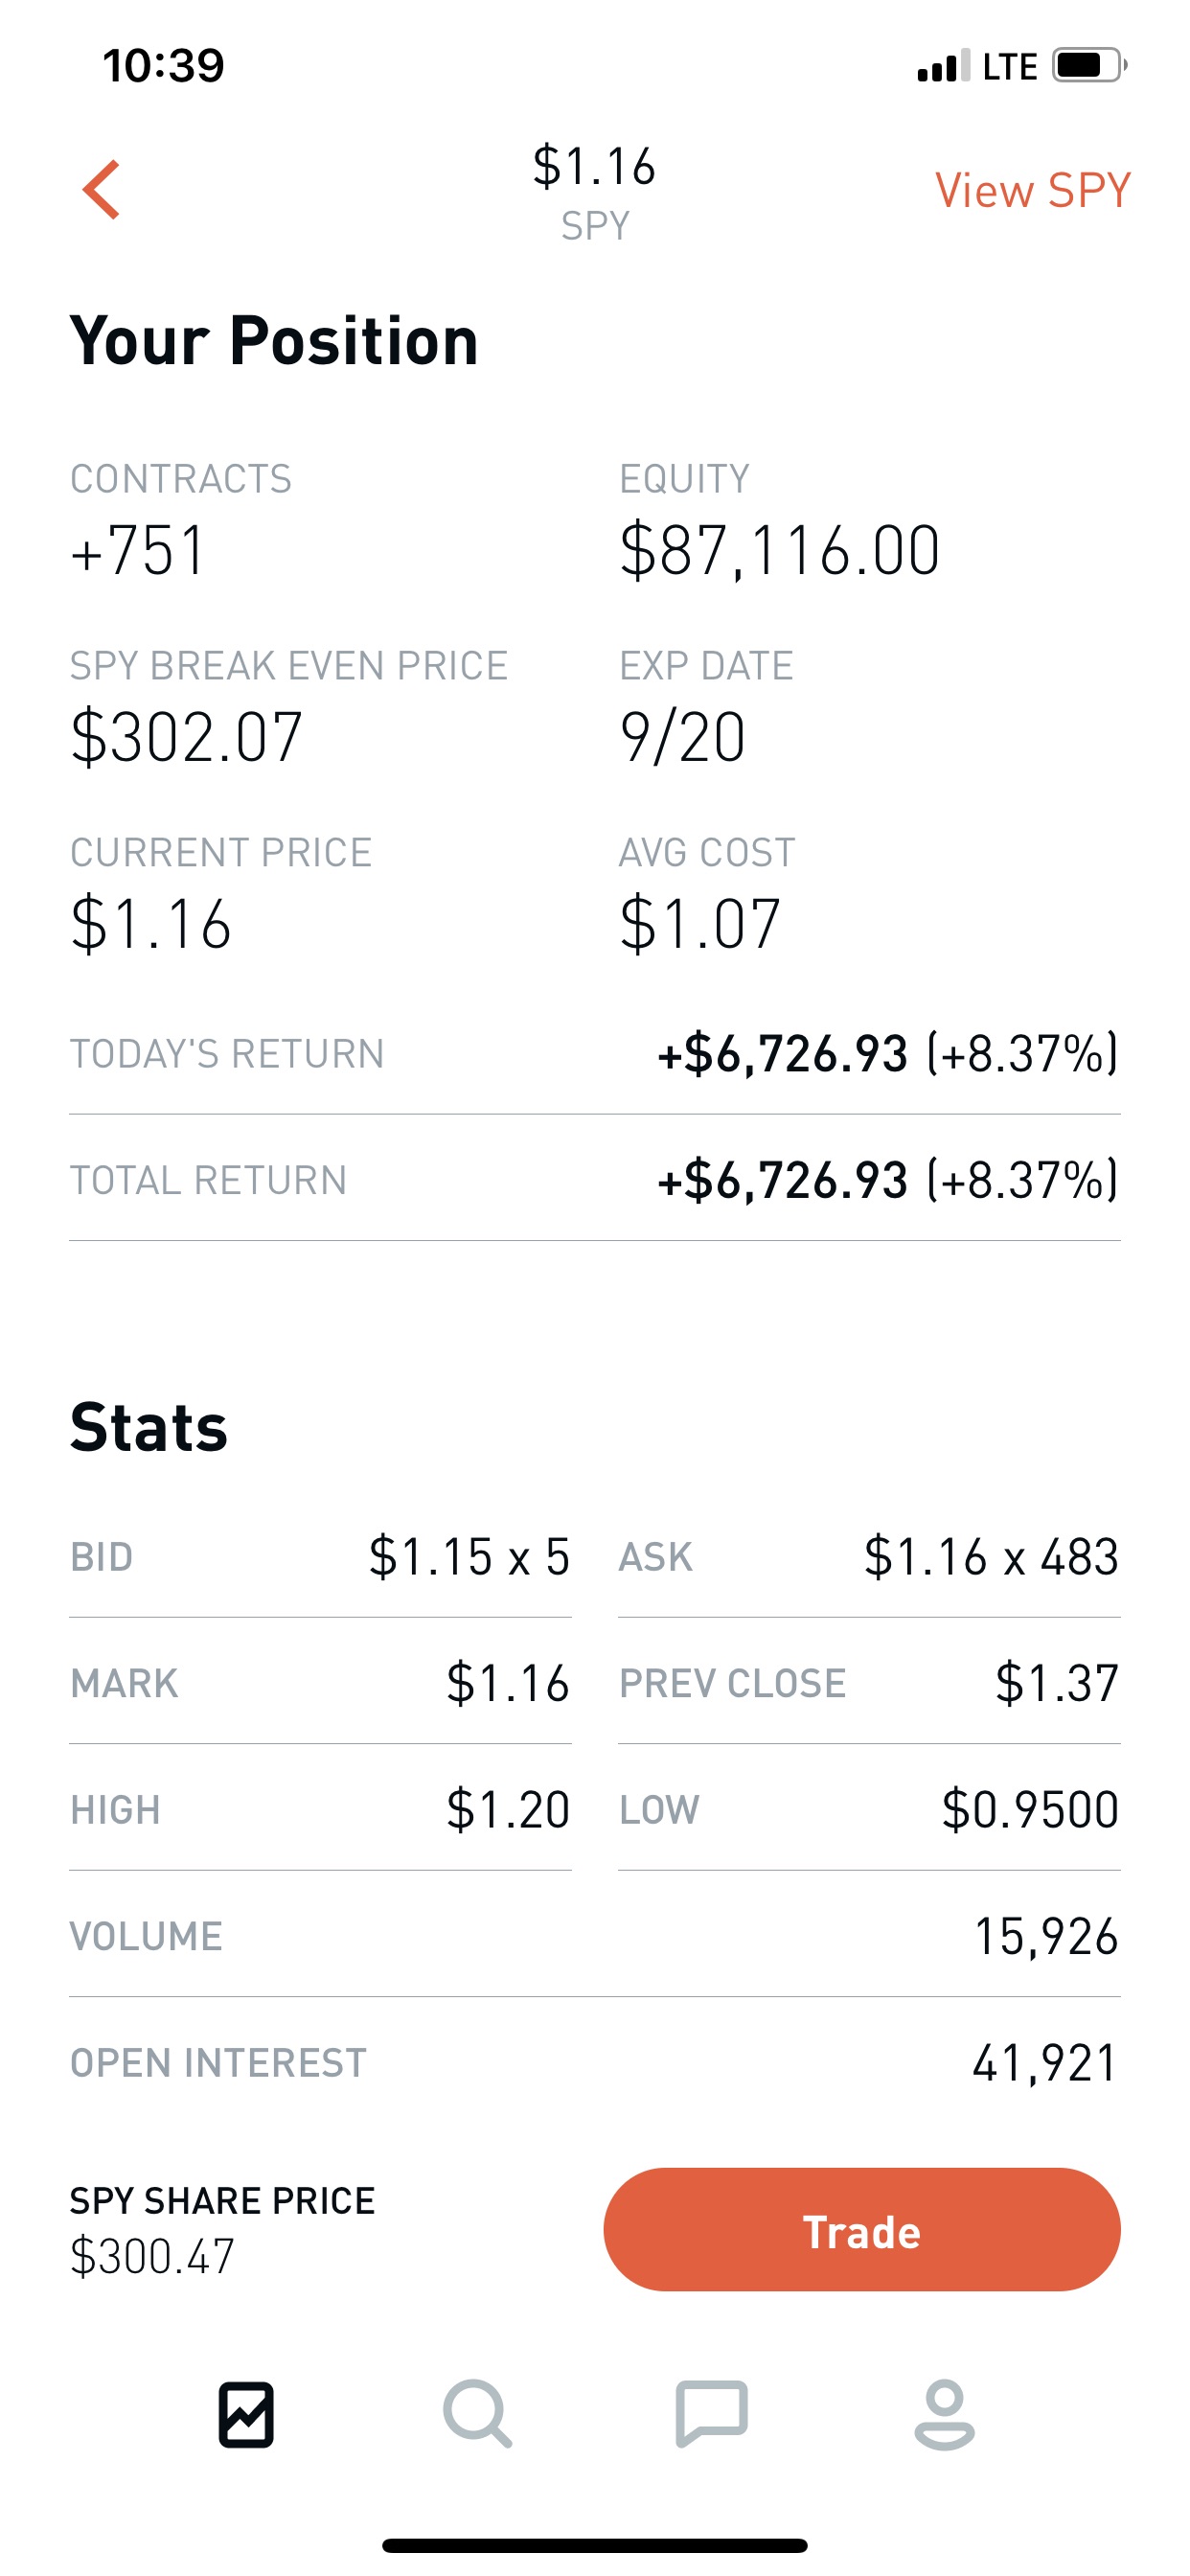Tap the cellular signal bars icon
This screenshot has height=2576, width=1190.
click(x=943, y=66)
